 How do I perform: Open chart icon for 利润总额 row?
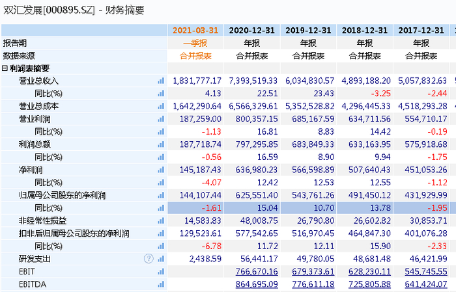(x=161, y=144)
